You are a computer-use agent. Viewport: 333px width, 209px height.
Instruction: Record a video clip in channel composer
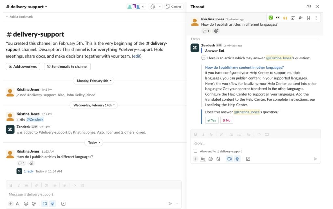[x=45, y=204]
